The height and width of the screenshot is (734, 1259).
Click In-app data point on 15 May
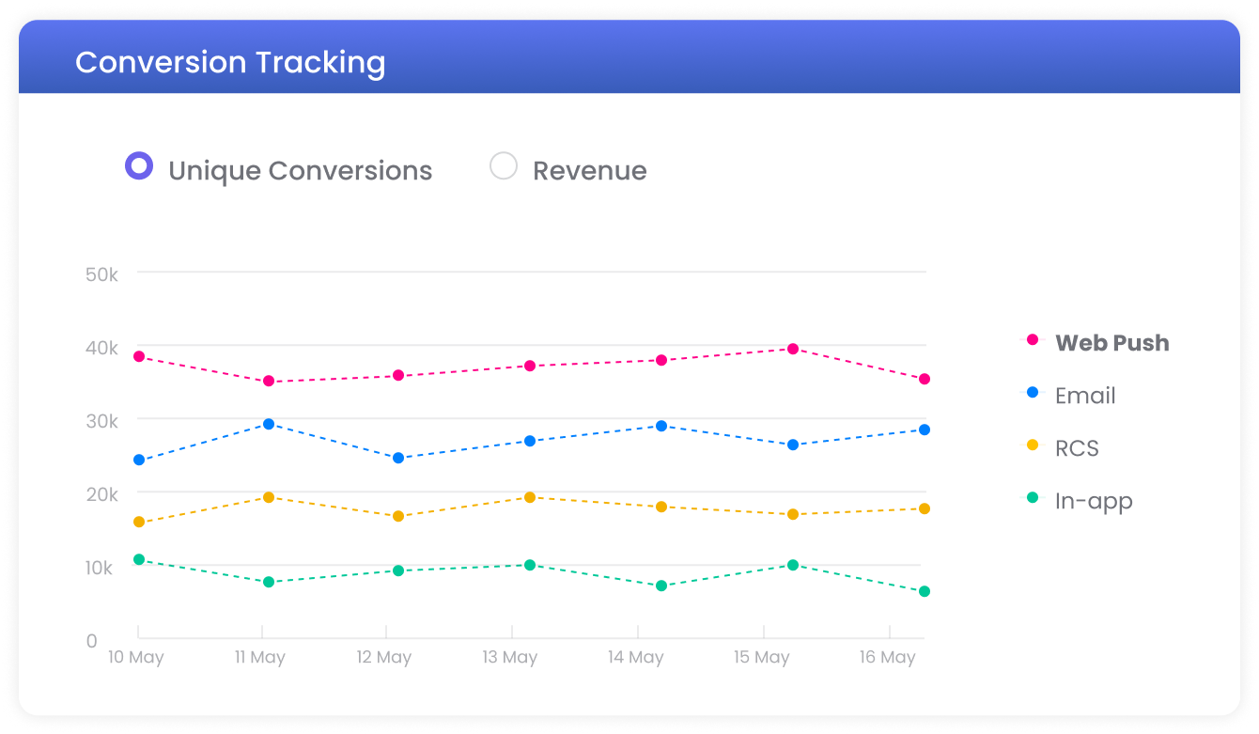[793, 565]
